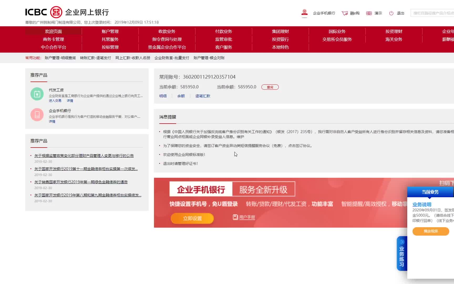Open the user avatar icon in header

click(x=305, y=13)
